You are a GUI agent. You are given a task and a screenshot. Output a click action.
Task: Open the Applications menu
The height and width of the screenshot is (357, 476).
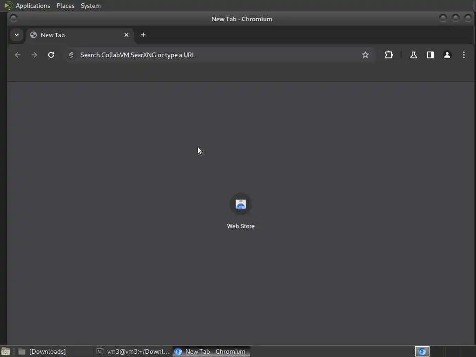pos(33,6)
